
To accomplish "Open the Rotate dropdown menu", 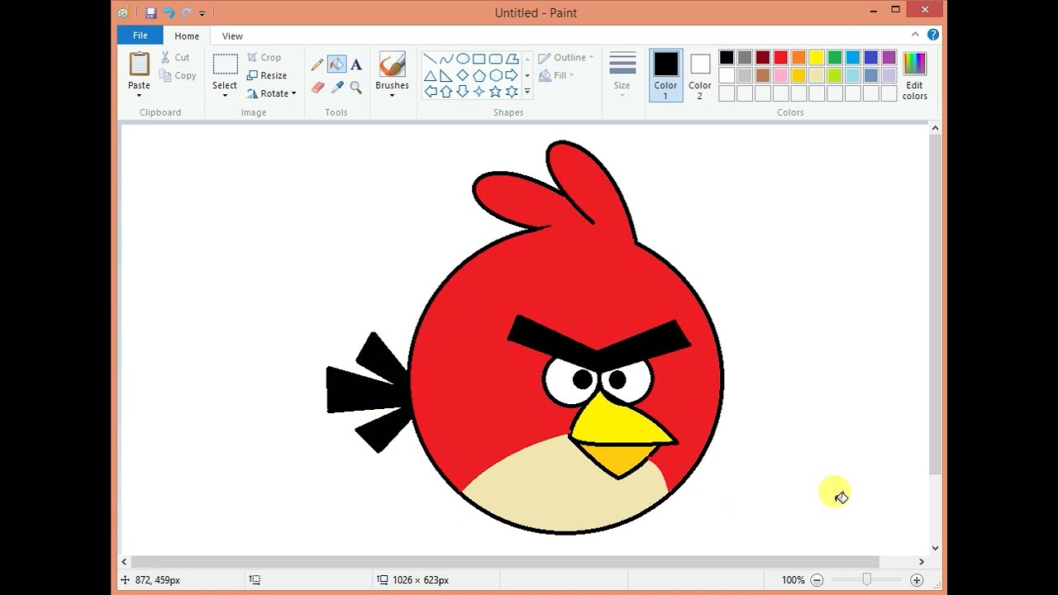I will [x=272, y=93].
